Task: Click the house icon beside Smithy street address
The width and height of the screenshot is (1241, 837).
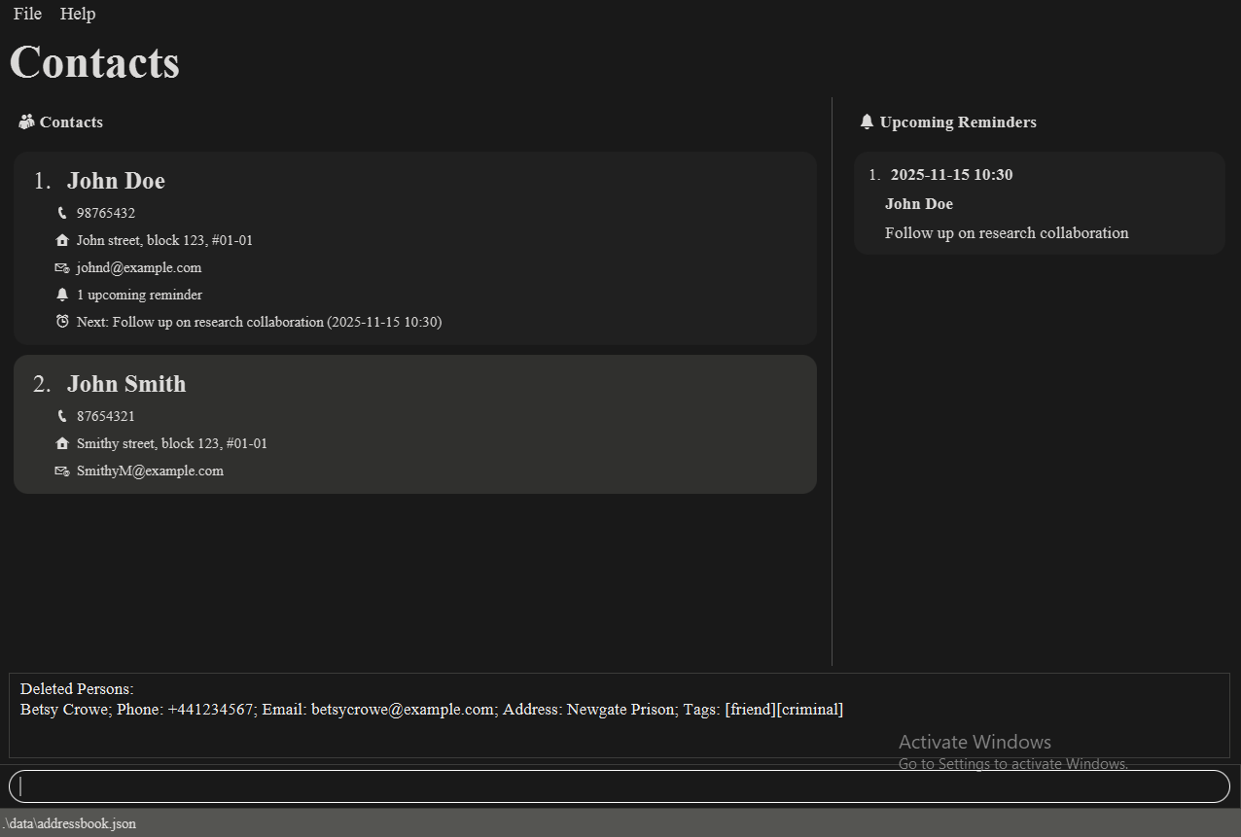Action: pyautogui.click(x=62, y=443)
